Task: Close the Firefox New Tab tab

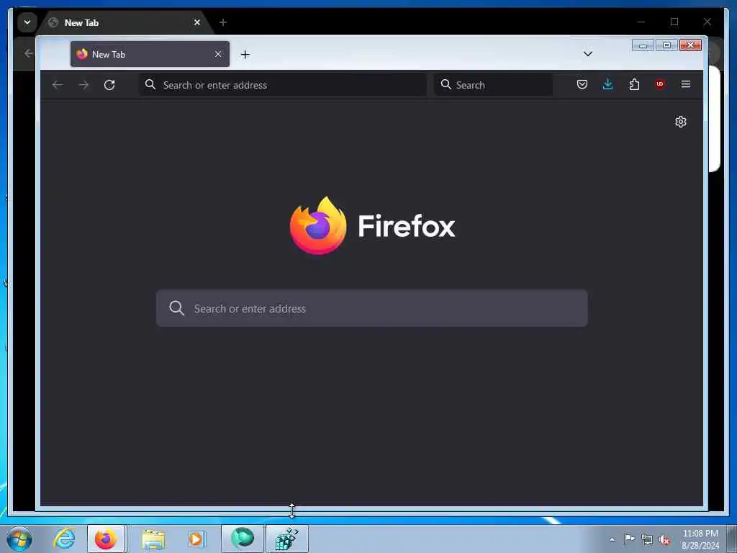Action: click(218, 54)
